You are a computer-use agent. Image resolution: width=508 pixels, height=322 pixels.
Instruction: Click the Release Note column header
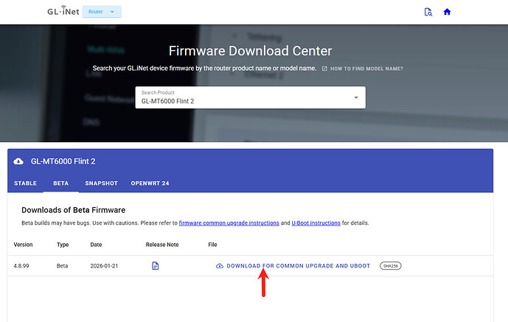[162, 245]
